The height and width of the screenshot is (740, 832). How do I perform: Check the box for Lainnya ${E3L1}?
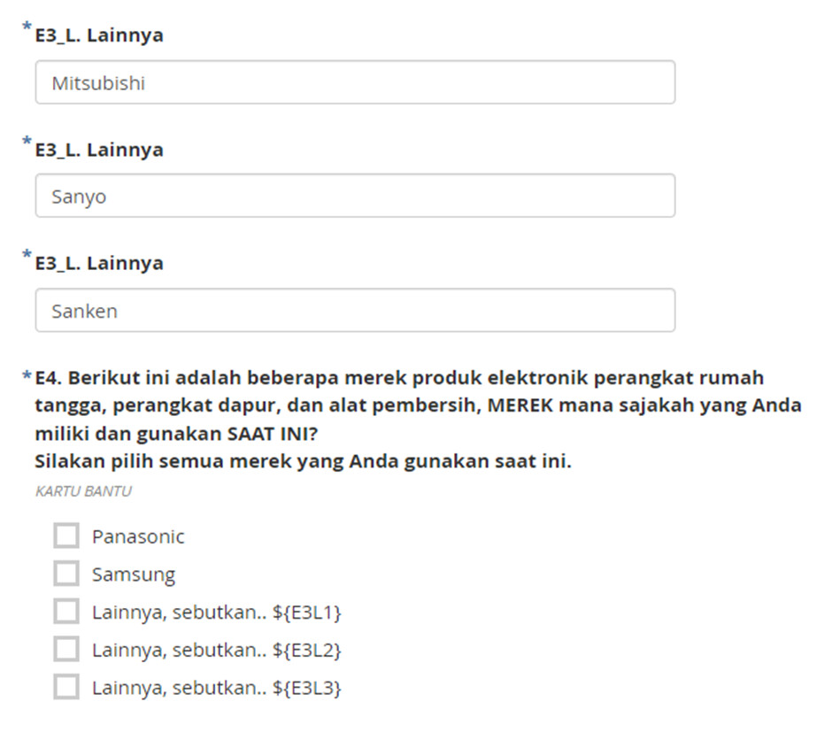tap(66, 612)
